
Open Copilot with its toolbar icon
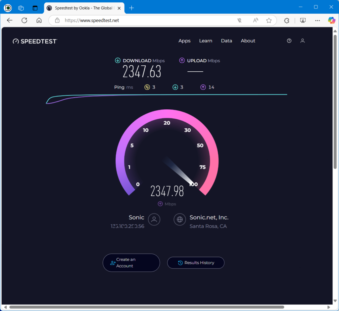[x=332, y=20]
